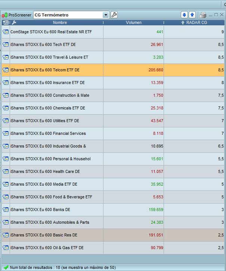226x271 pixels.
Task: Select iShares Utilities ETF DE name
Action: pos(45,121)
